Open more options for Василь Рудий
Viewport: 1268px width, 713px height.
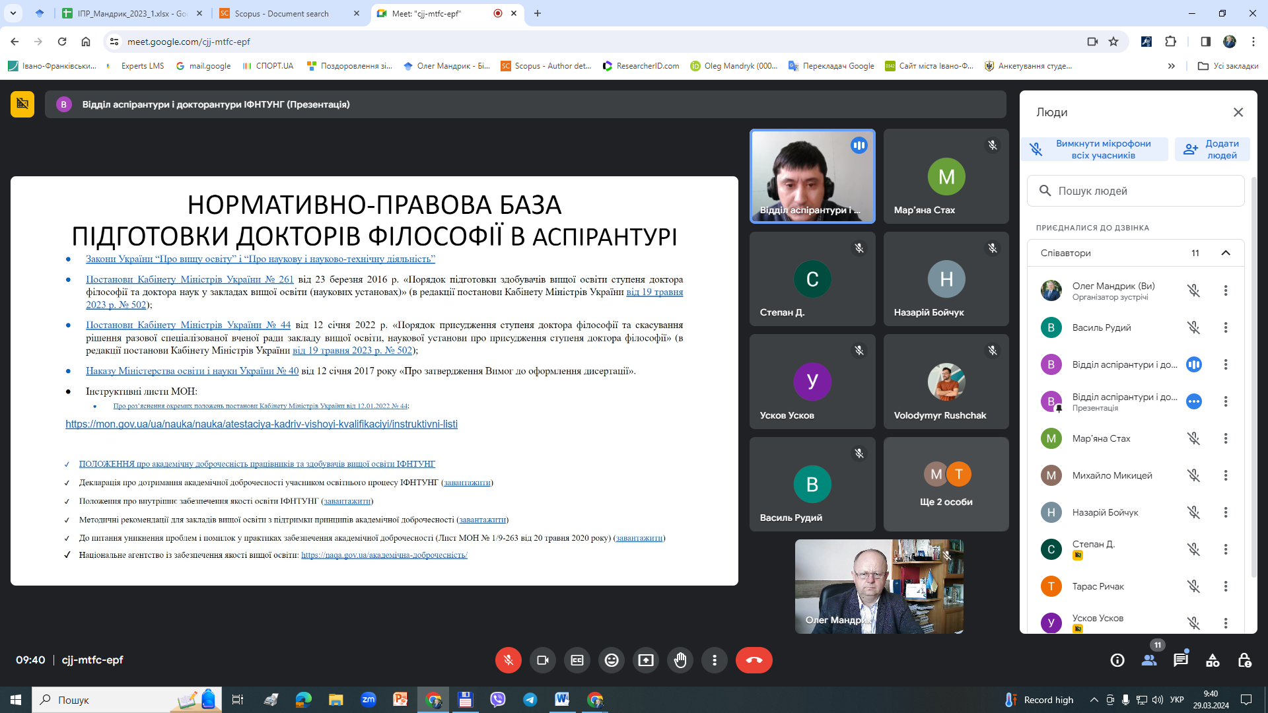(1226, 327)
